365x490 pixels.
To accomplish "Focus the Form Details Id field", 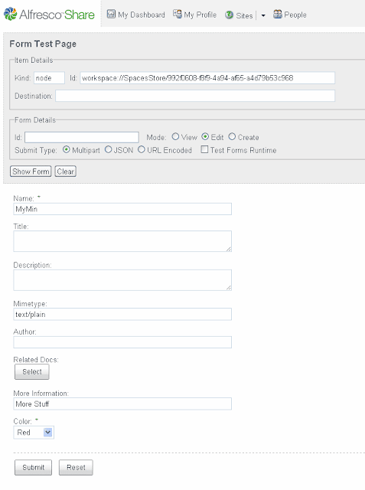I will click(82, 137).
